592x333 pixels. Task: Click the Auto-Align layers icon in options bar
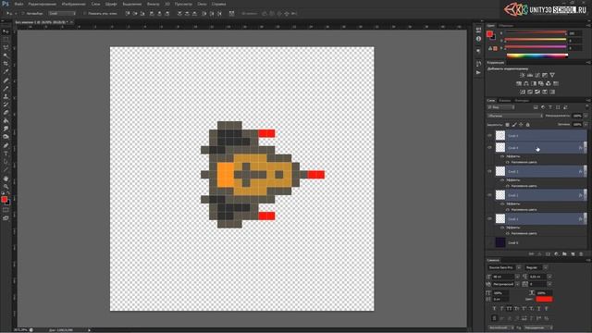click(x=231, y=14)
